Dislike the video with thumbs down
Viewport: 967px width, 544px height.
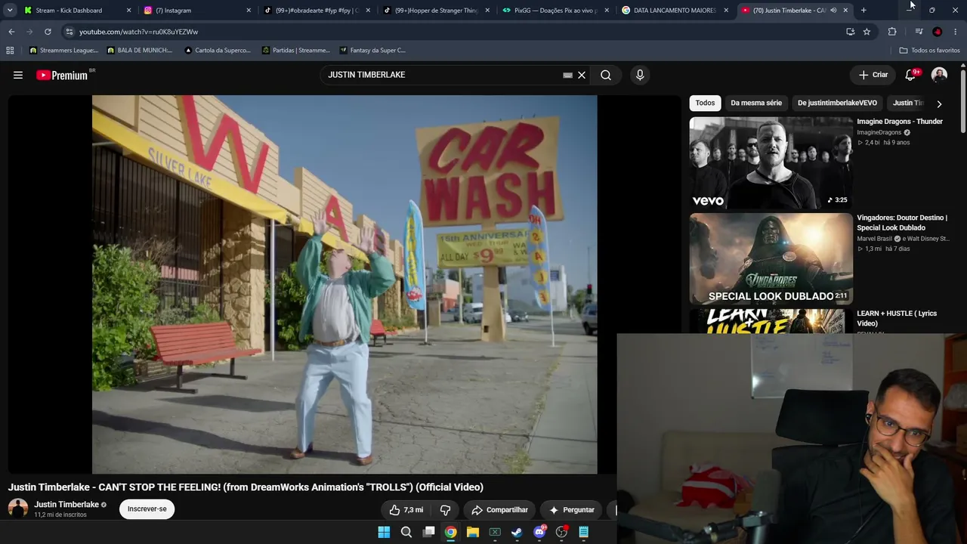(x=445, y=510)
